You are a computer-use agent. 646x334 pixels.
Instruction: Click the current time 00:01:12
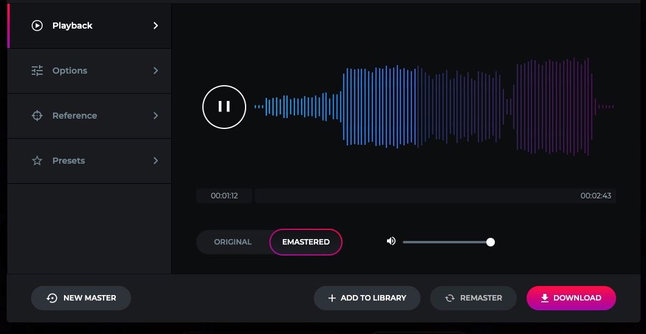click(x=224, y=196)
